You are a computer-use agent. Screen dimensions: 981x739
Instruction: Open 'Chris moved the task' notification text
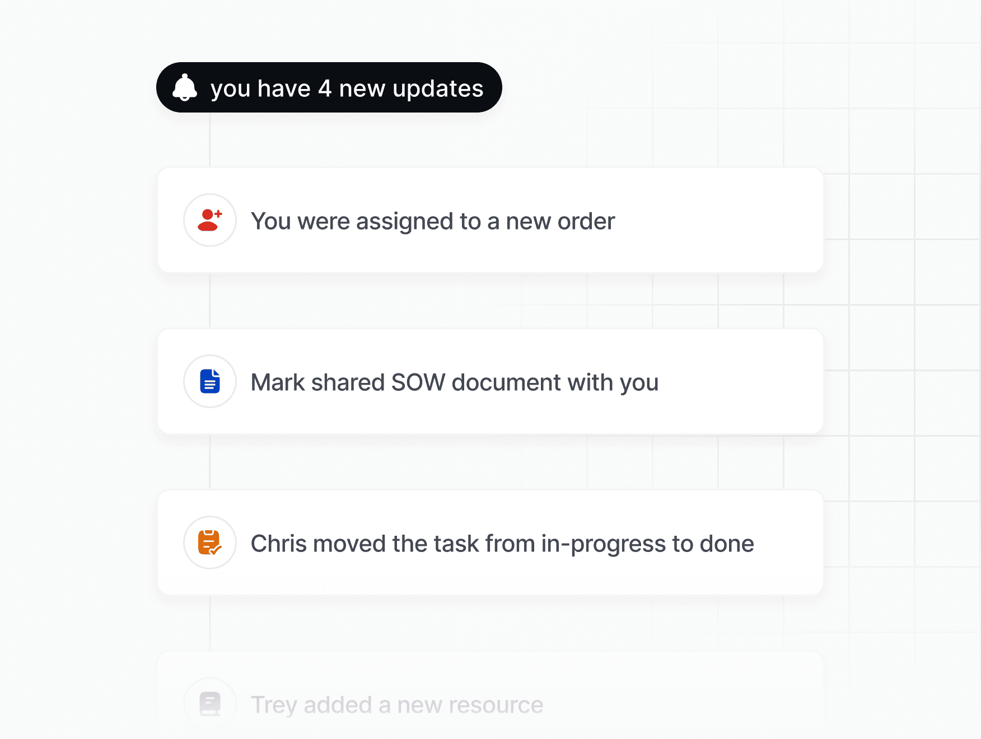click(502, 544)
